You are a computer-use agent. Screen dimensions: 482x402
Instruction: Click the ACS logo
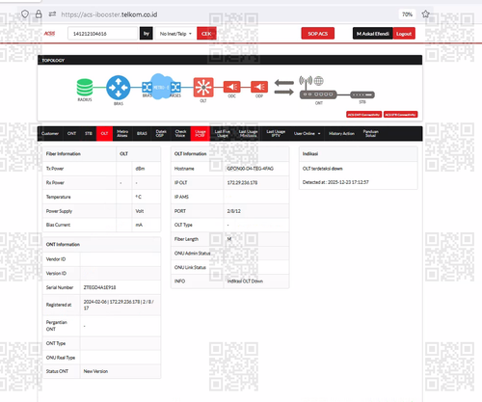coord(49,34)
